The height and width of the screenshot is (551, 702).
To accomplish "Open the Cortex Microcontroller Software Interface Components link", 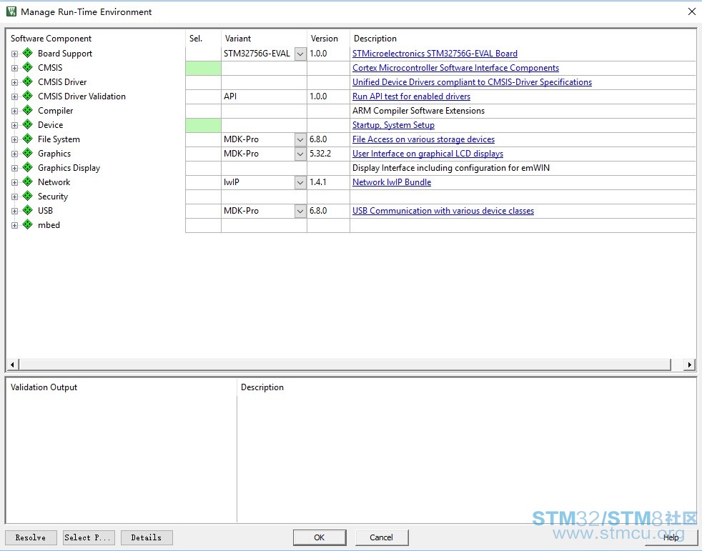I will click(455, 68).
